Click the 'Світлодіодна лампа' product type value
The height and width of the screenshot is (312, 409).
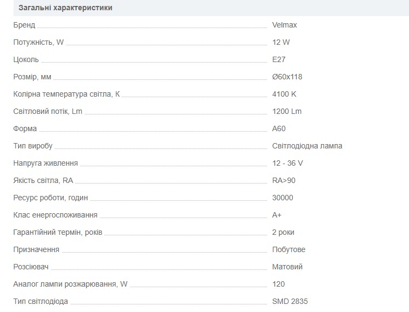click(x=307, y=146)
